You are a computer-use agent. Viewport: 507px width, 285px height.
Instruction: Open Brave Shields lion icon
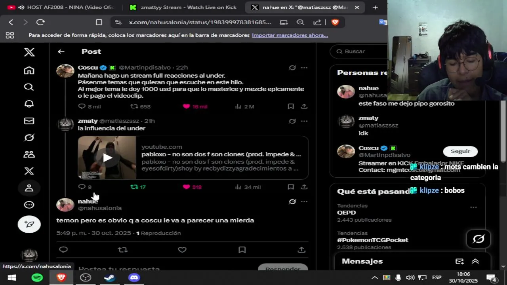335,22
